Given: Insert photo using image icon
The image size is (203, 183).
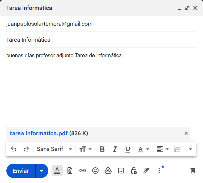Looking at the screenshot, I should (x=121, y=171).
